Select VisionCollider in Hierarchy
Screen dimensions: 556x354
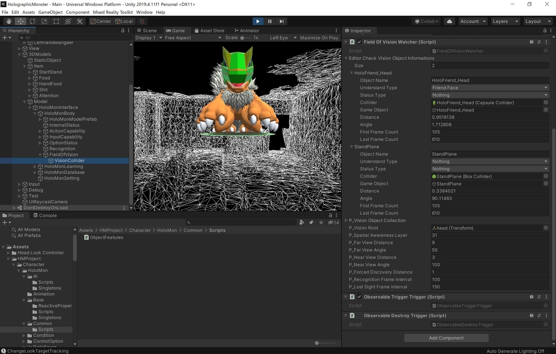point(69,160)
